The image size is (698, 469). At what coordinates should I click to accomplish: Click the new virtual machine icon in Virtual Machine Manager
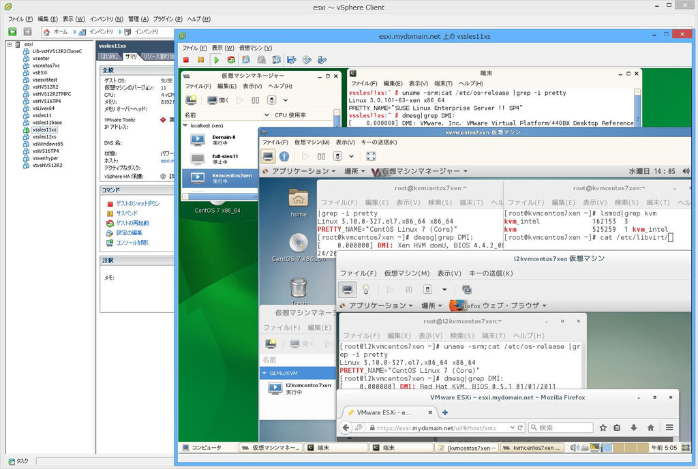click(x=192, y=100)
